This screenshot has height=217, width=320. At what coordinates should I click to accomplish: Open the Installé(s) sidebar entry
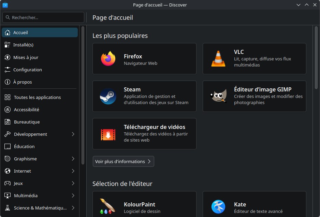tap(40, 45)
